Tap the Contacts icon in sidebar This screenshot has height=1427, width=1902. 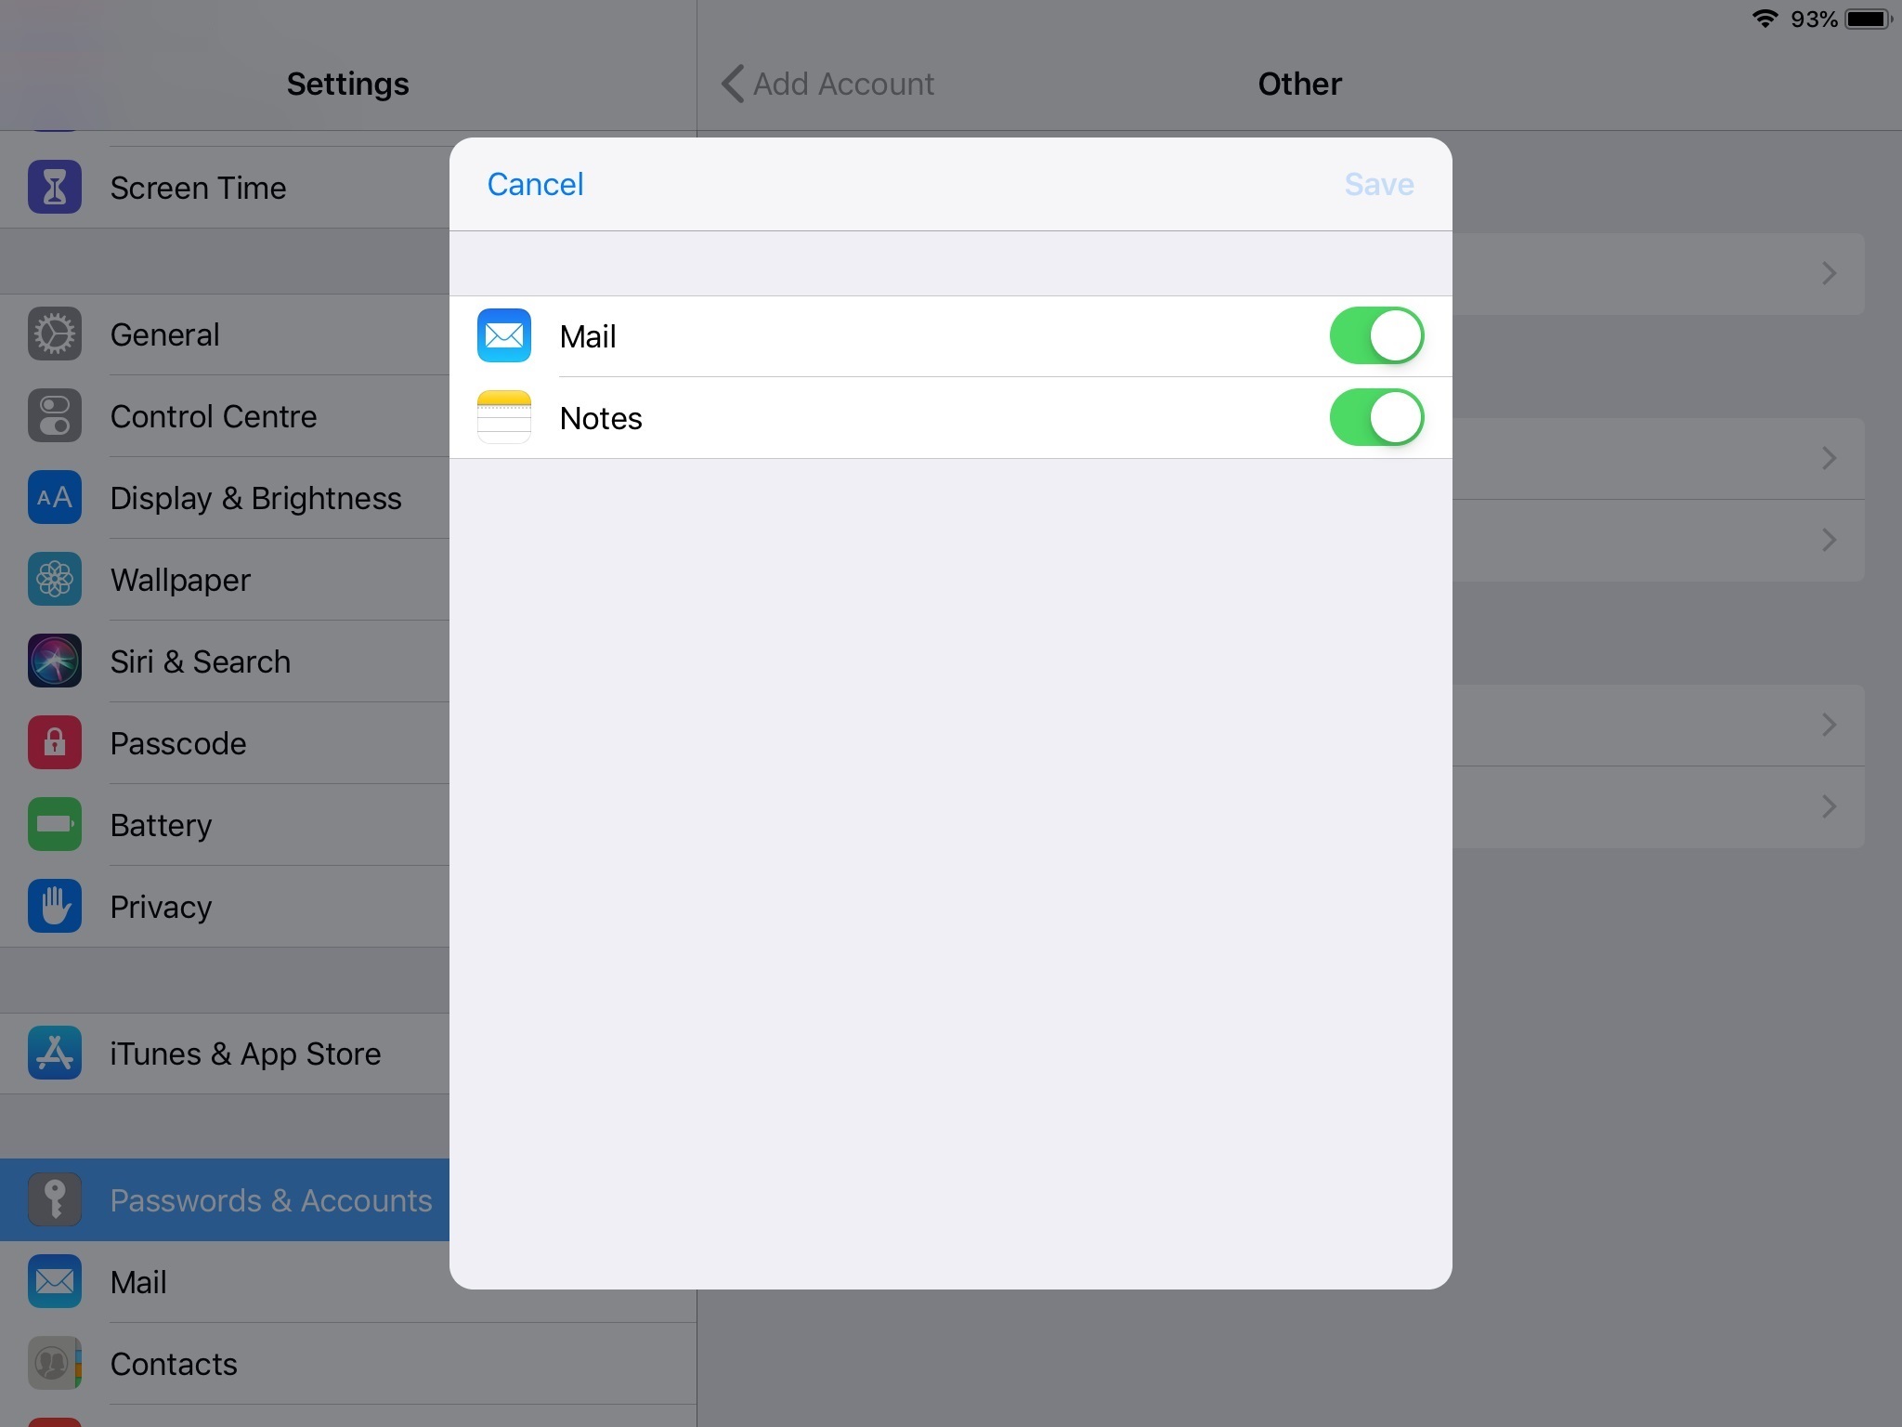pyautogui.click(x=55, y=1363)
